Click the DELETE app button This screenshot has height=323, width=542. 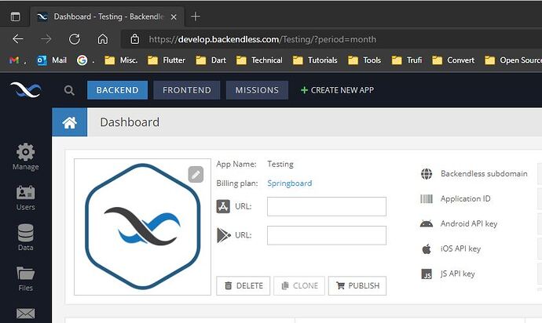pyautogui.click(x=243, y=285)
